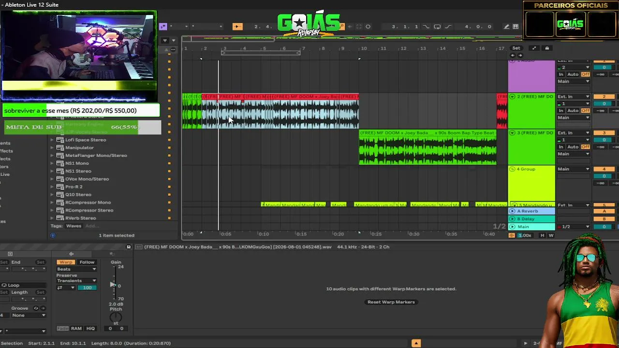Toggle the Follow button in clip view
Image resolution: width=619 pixels, height=348 pixels.
(87, 262)
